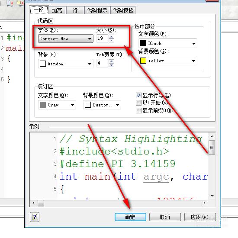Decrease Tab width with down spinner
Viewport: 238px width, 238px height.
112,65
